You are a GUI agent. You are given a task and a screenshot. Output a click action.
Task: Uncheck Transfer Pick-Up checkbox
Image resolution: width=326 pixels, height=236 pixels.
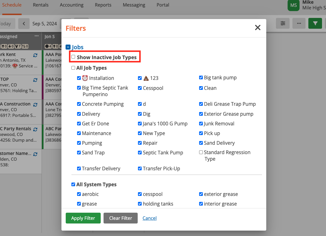tap(140, 169)
